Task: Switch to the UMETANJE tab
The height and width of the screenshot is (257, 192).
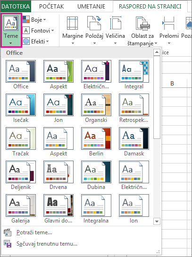Action: click(91, 6)
